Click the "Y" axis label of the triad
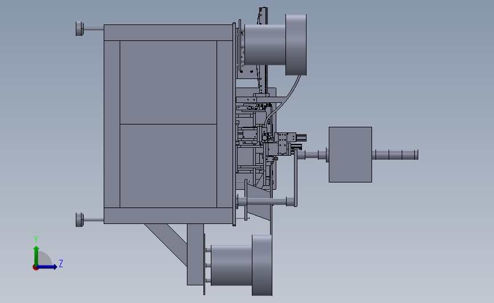Screen dimensions: 494x303 36,239
